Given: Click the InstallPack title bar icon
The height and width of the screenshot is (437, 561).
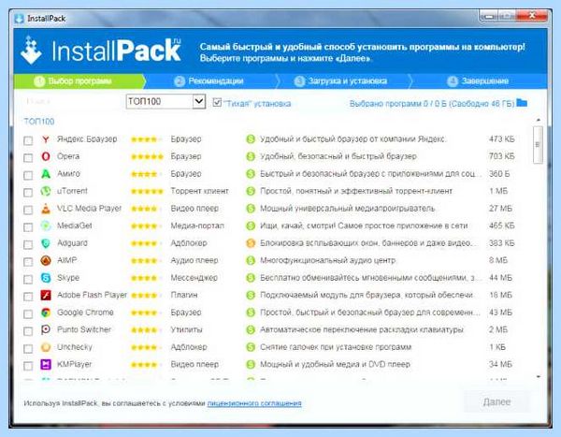Looking at the screenshot, I should (19, 19).
